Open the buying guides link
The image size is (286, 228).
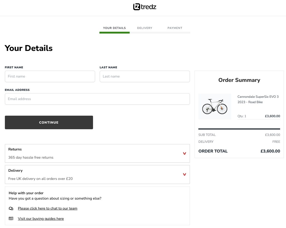point(41,219)
